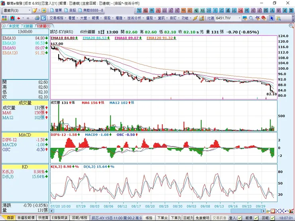
Task: Expand the 6451.TW stock code combo box
Action: (239, 18)
